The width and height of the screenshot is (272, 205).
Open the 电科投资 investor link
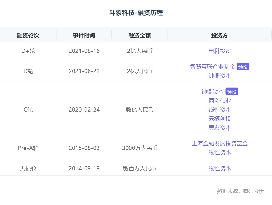click(220, 51)
